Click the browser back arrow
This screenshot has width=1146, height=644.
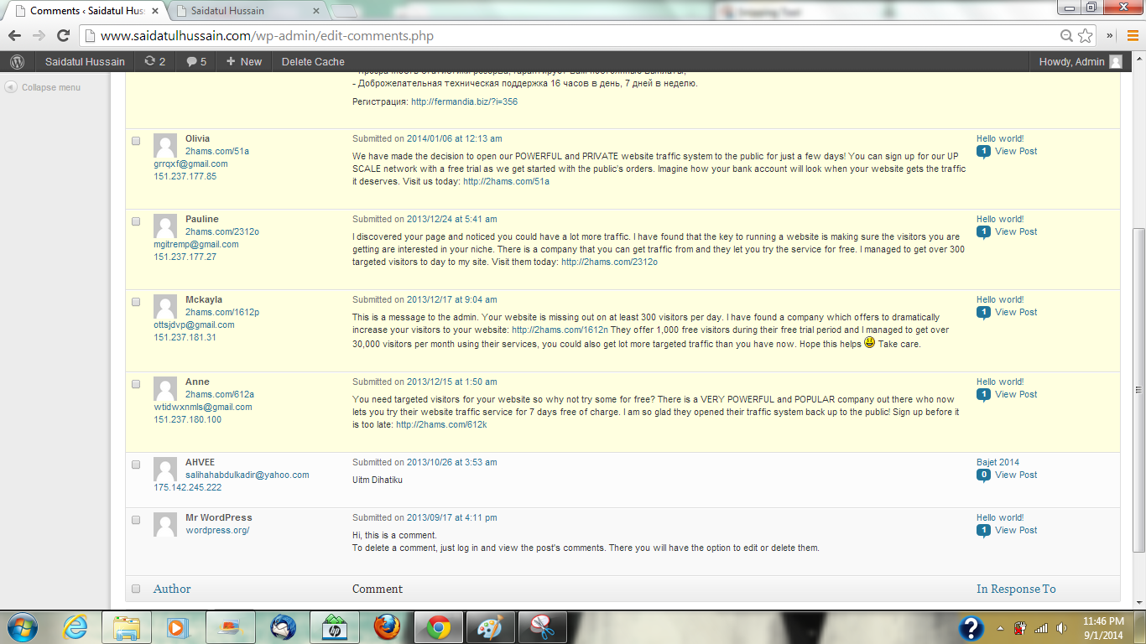(14, 36)
